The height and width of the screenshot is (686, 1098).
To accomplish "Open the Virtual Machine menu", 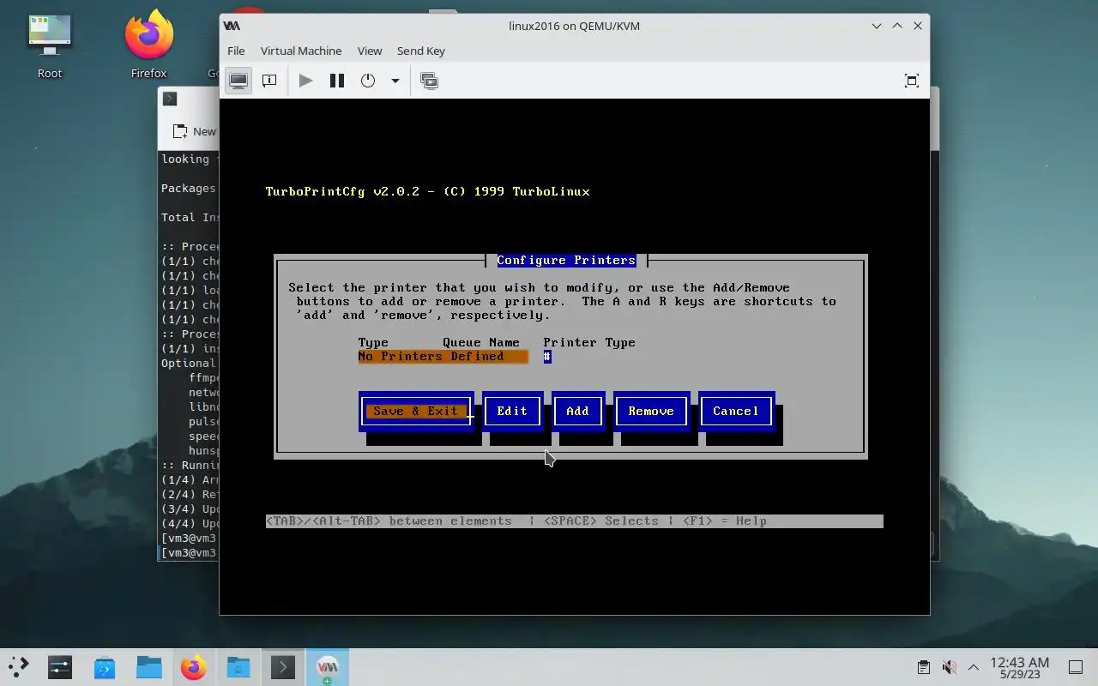I will click(301, 51).
